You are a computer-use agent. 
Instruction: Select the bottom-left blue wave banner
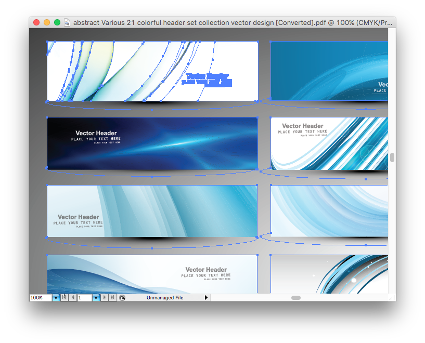(x=152, y=274)
